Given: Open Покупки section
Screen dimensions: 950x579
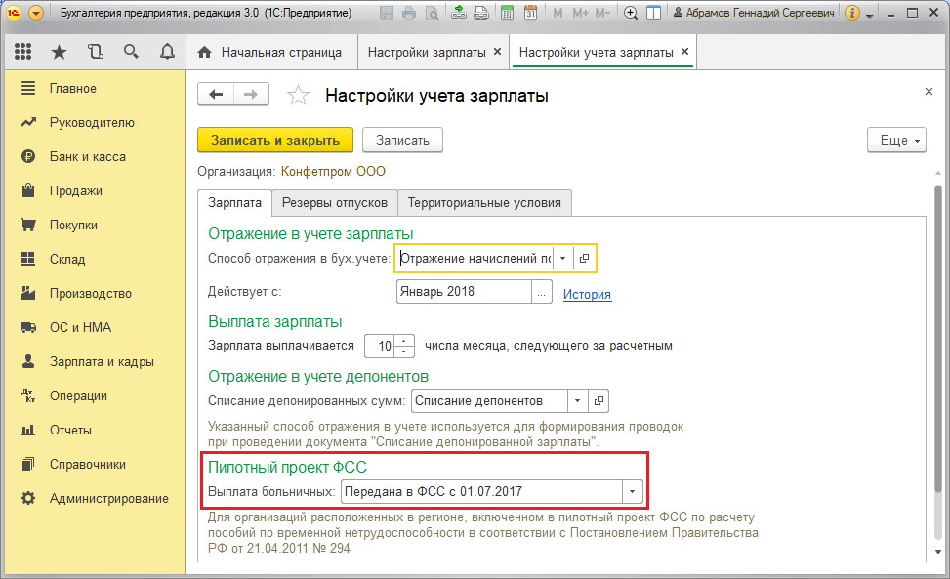Looking at the screenshot, I should click(x=95, y=225).
